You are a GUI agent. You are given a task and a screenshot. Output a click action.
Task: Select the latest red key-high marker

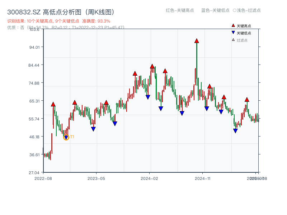click(247, 100)
